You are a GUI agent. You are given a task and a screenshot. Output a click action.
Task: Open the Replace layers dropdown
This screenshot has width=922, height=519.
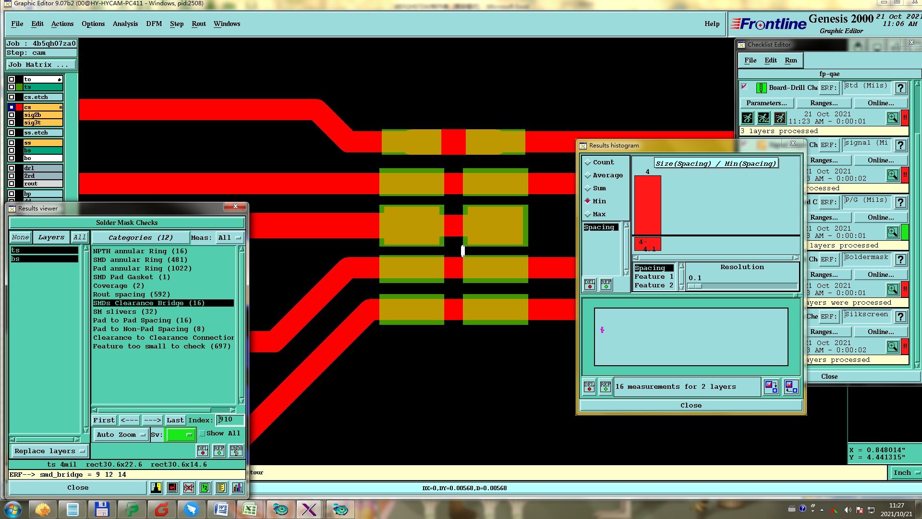click(49, 451)
